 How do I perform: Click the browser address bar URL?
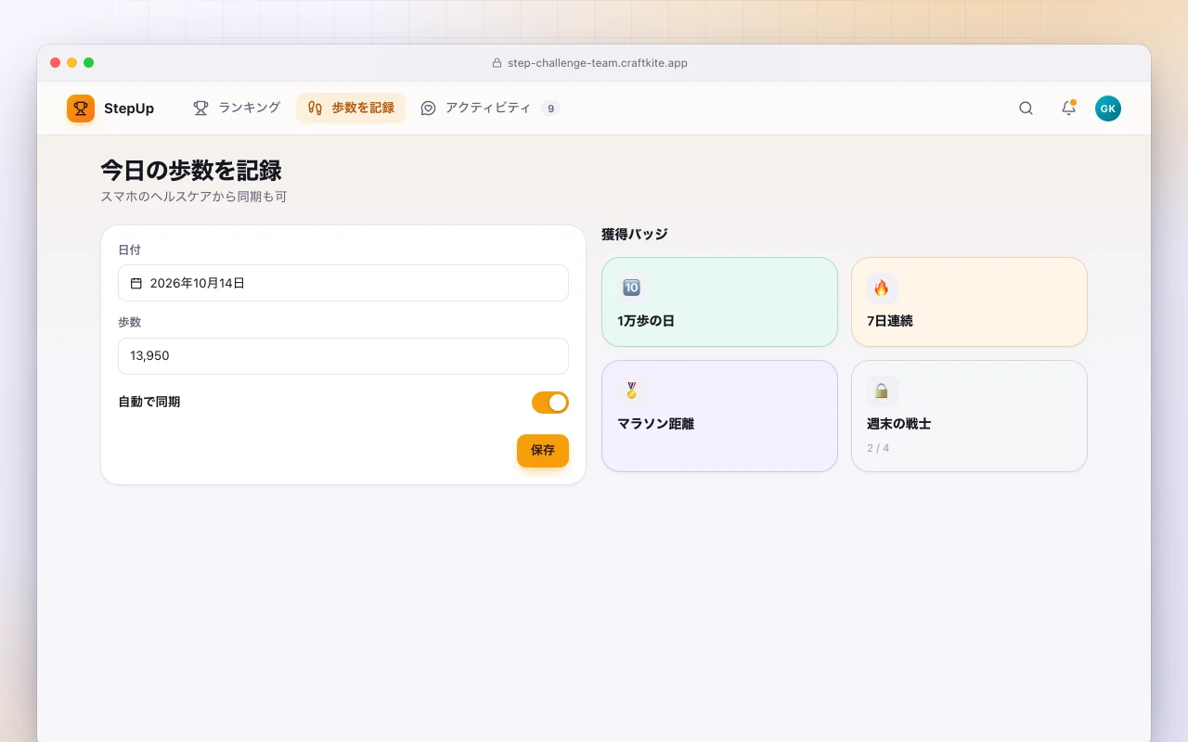(598, 63)
